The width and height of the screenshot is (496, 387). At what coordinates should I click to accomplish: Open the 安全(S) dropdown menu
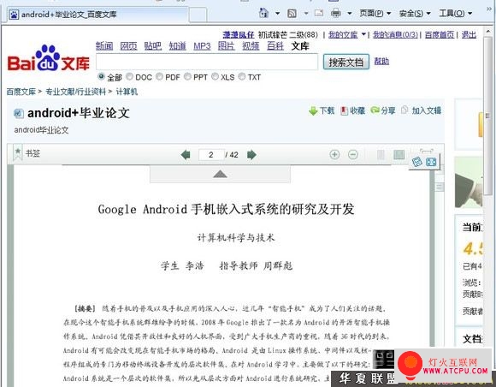415,14
